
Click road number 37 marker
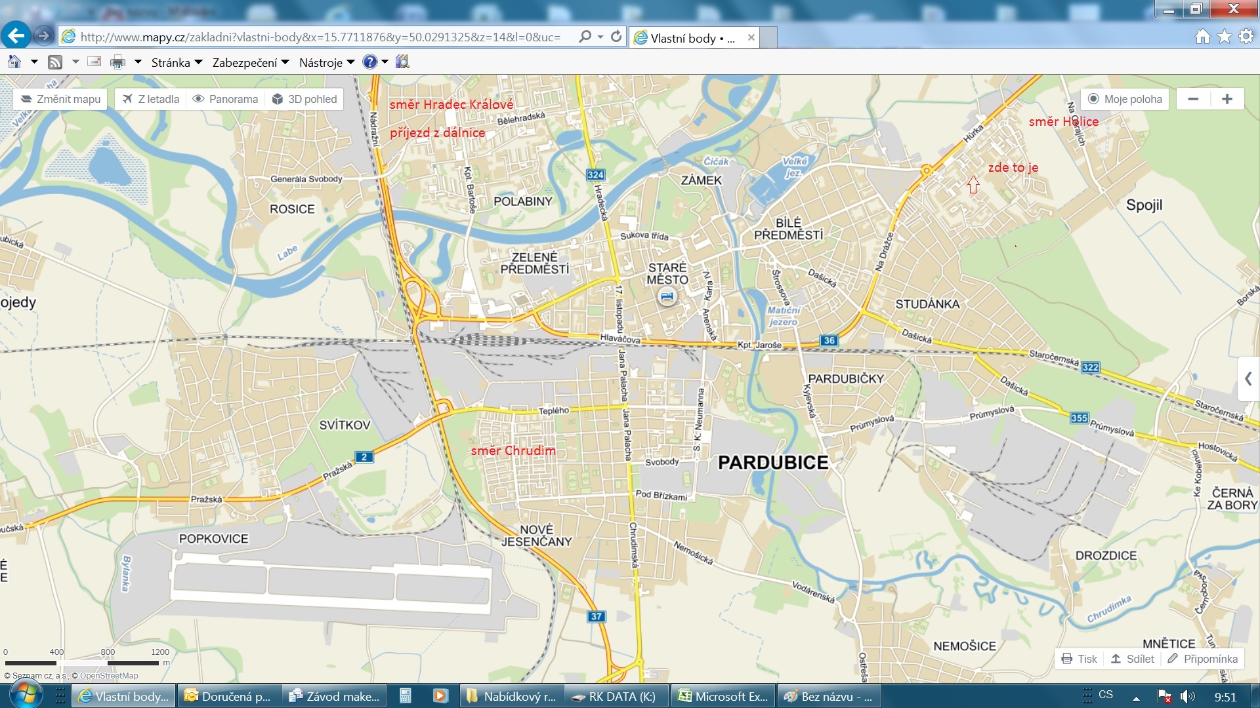pos(596,616)
